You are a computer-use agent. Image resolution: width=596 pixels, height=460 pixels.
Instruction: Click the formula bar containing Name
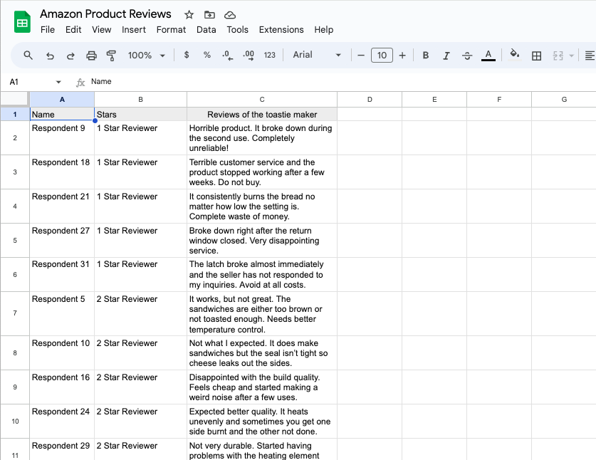tap(341, 82)
